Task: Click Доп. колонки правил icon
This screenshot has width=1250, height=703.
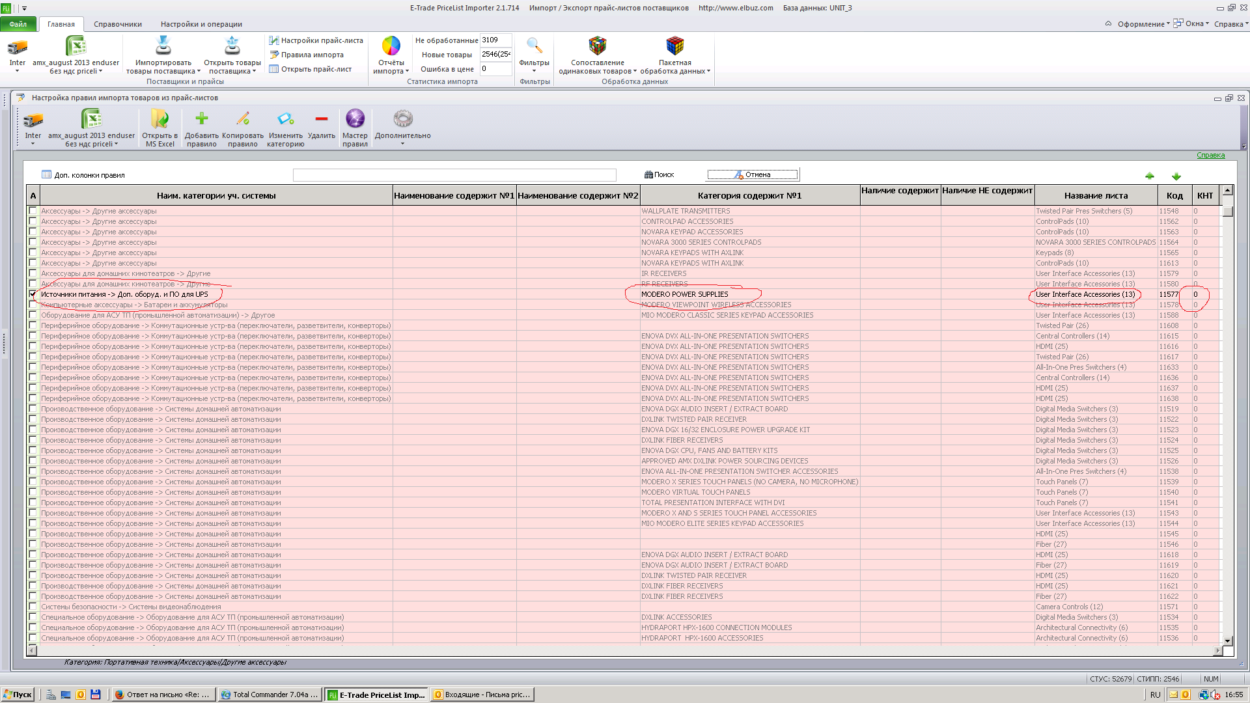Action: (46, 174)
